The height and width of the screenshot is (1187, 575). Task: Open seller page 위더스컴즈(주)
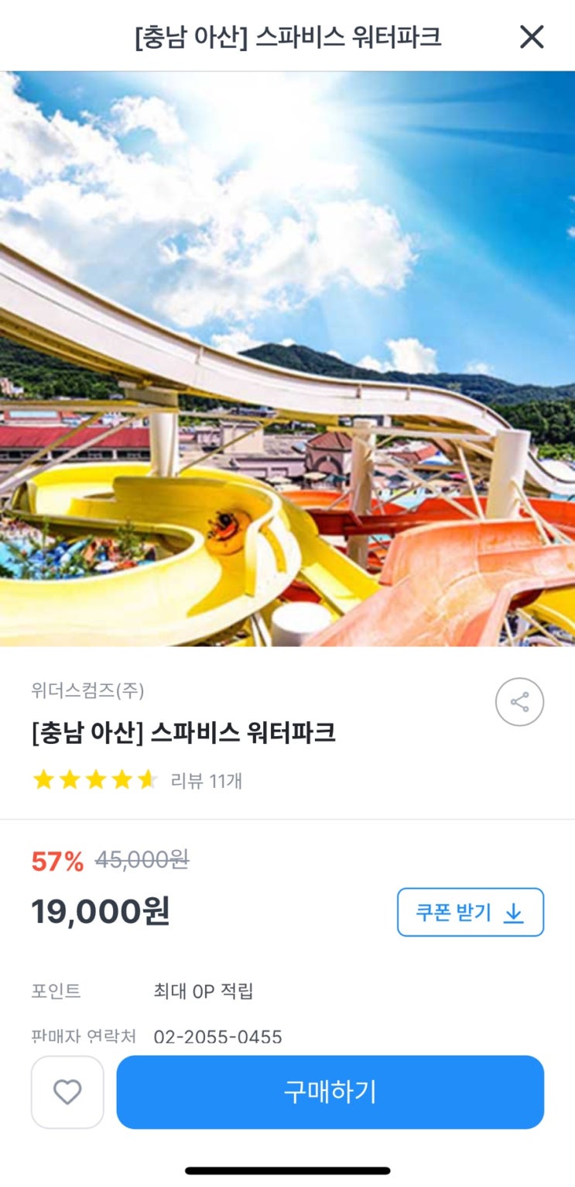(x=87, y=690)
